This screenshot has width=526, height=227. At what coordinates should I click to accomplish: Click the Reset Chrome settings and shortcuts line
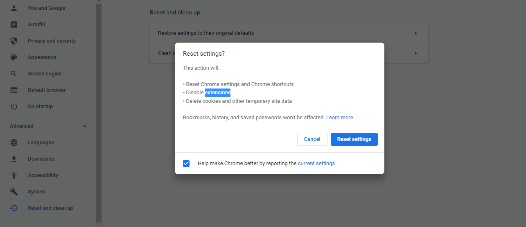pos(238,84)
